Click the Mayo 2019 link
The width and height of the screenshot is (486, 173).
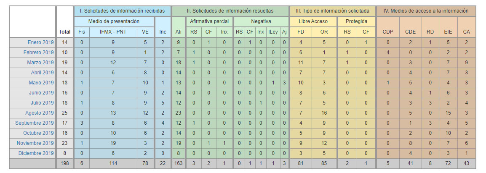(41, 83)
